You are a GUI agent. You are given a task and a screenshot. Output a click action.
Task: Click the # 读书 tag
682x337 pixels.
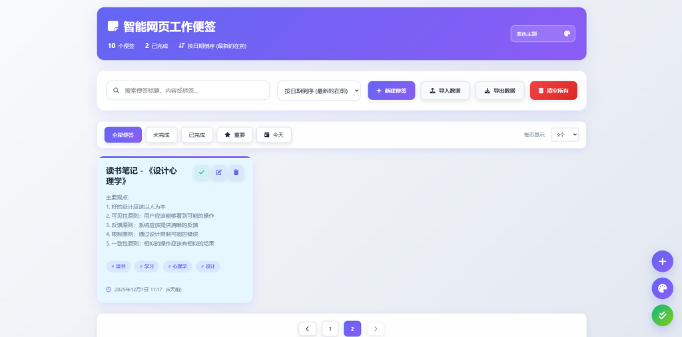coord(119,266)
